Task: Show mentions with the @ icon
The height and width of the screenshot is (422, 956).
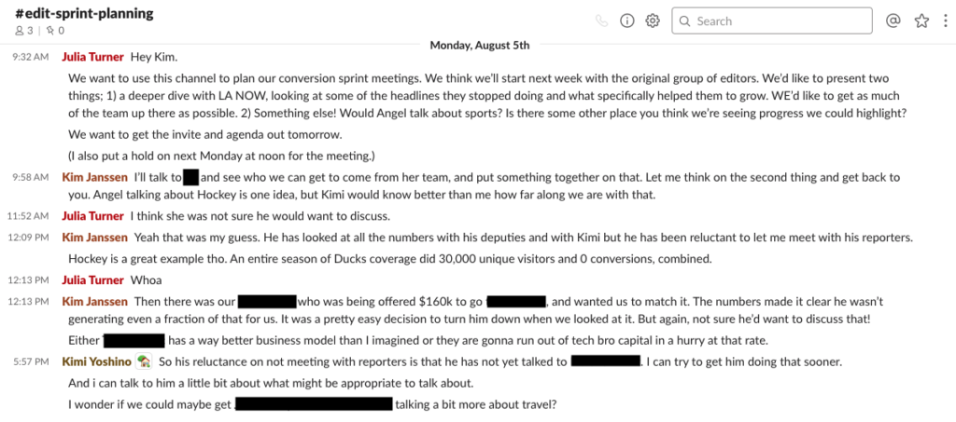Action: (893, 20)
